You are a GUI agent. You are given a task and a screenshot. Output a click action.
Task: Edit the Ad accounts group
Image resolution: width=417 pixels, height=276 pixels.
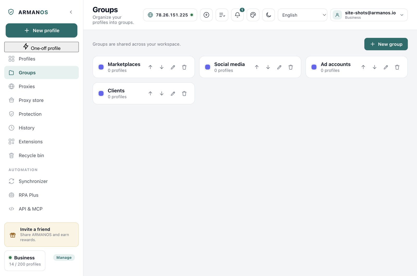click(x=386, y=67)
